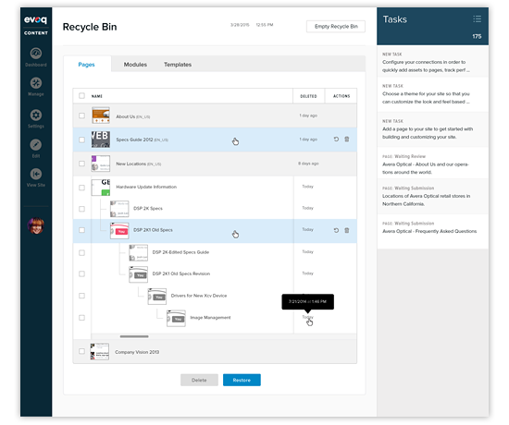Check the Hardware Update Information checkbox
This screenshot has width=509, height=425.
click(81, 188)
